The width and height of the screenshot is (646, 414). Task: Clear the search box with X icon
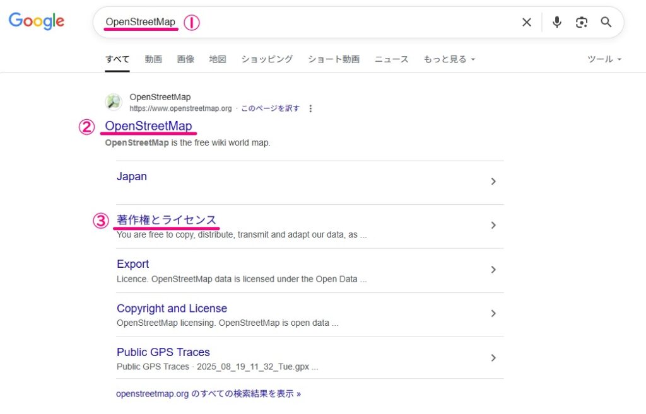527,22
